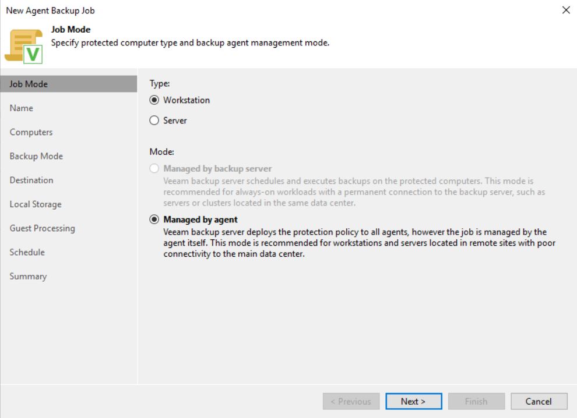Image resolution: width=577 pixels, height=418 pixels.
Task: Click the Next button
Action: (x=414, y=402)
